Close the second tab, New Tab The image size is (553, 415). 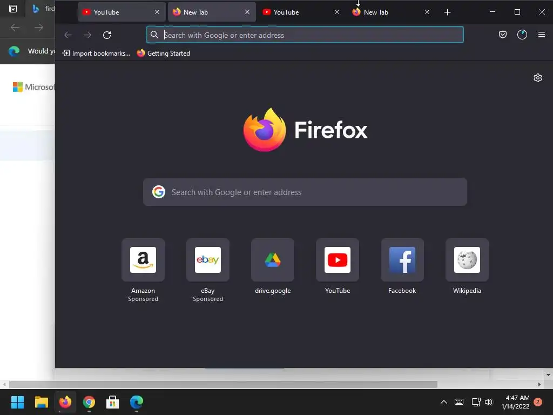click(247, 12)
